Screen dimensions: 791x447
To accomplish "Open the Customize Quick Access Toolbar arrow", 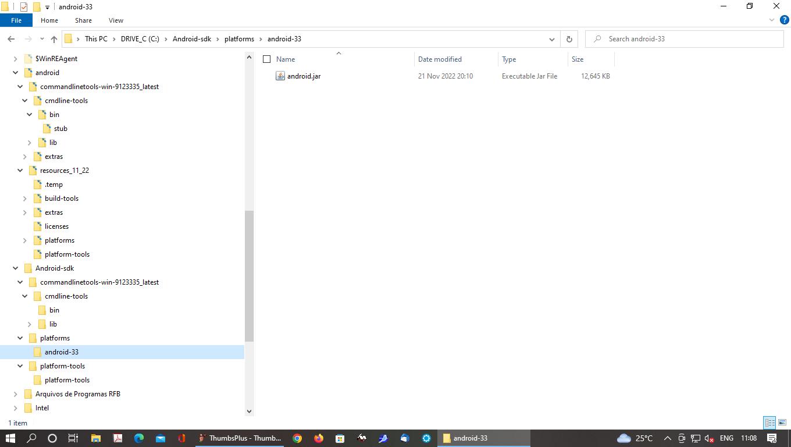I will point(47,7).
